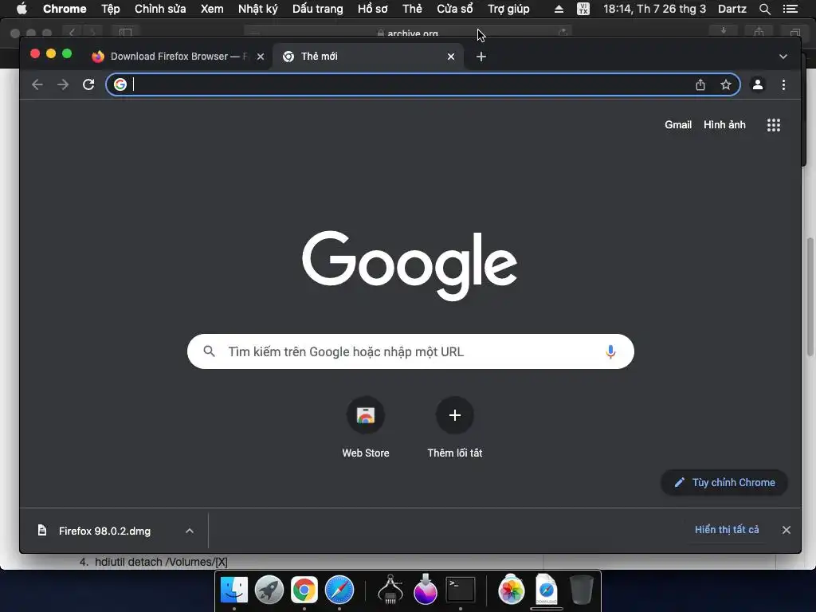
Task: Open the Web Store shortcut
Action: point(365,427)
